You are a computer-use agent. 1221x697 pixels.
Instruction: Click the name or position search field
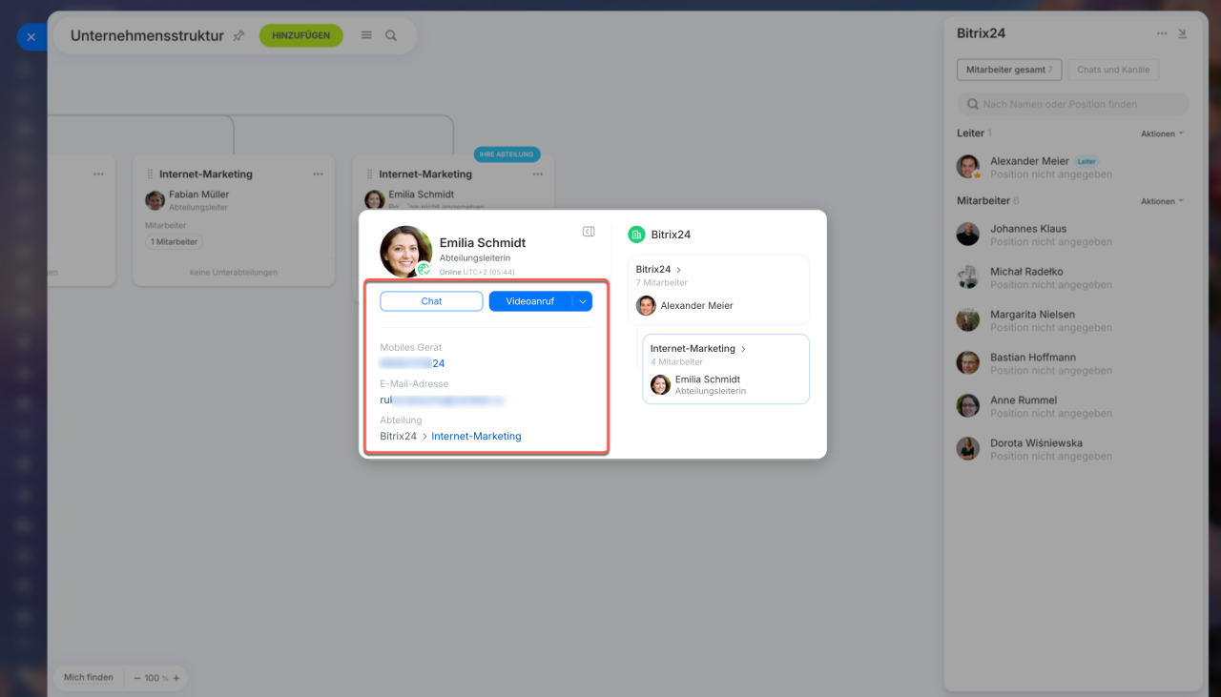click(1073, 104)
